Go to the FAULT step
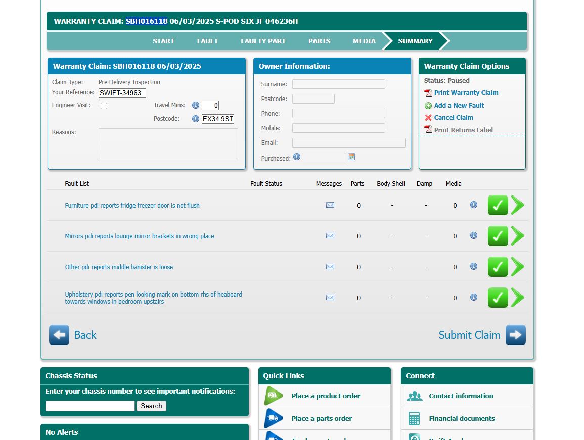Screen dimensions: 584x440 pyautogui.click(x=207, y=41)
